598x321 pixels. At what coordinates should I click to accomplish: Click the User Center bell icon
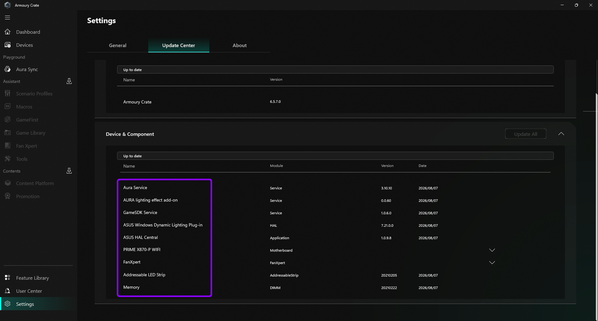pyautogui.click(x=7, y=291)
